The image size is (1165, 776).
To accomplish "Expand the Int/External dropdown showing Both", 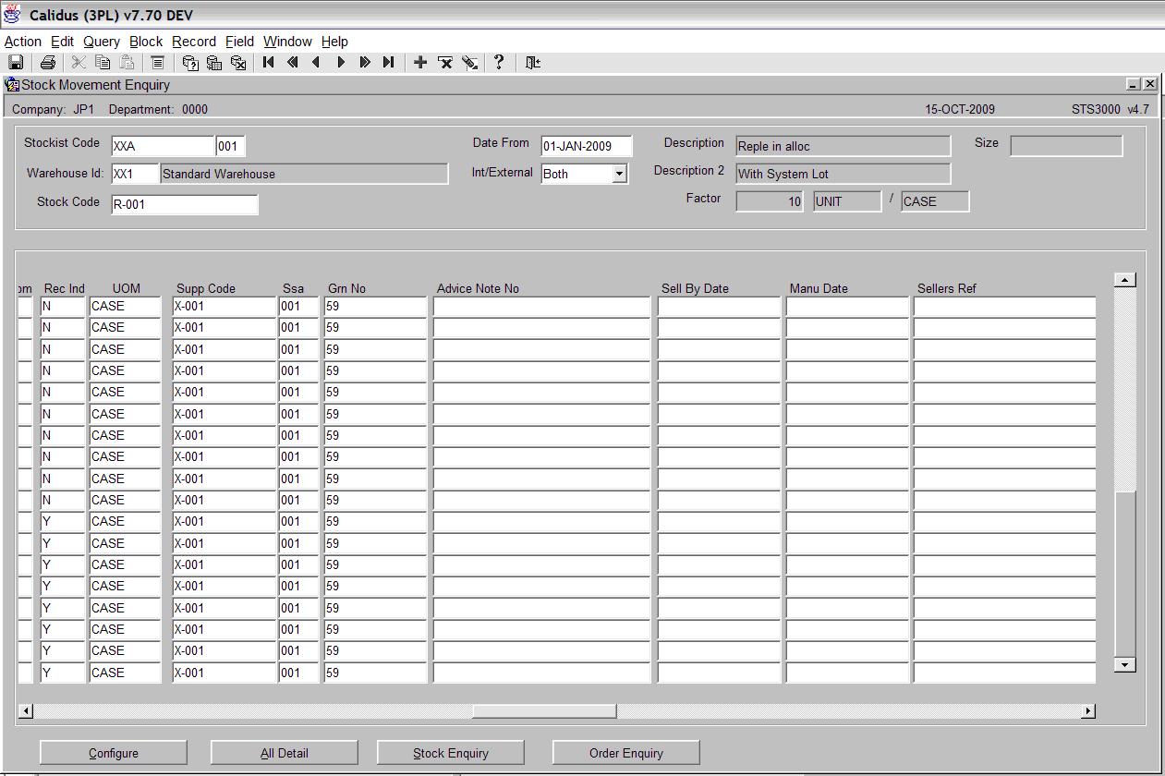I will pos(619,174).
